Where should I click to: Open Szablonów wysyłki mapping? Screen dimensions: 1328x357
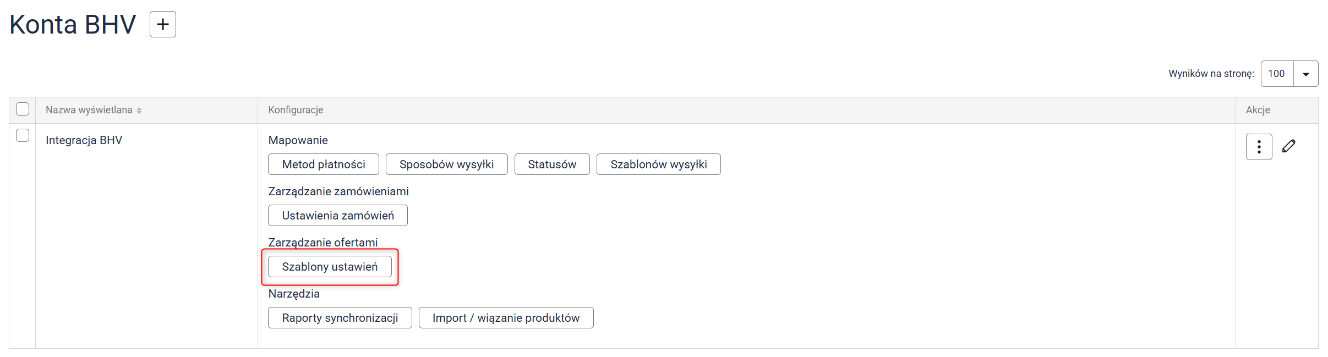point(658,164)
